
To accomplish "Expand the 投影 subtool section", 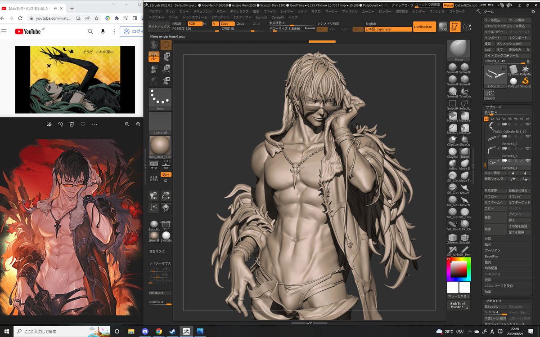I will (x=488, y=279).
